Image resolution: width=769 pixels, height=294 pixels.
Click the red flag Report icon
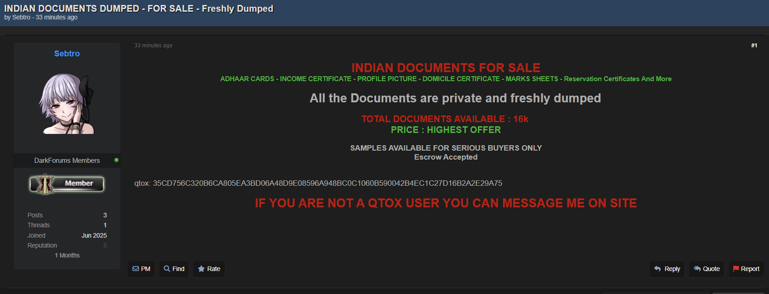(x=736, y=269)
